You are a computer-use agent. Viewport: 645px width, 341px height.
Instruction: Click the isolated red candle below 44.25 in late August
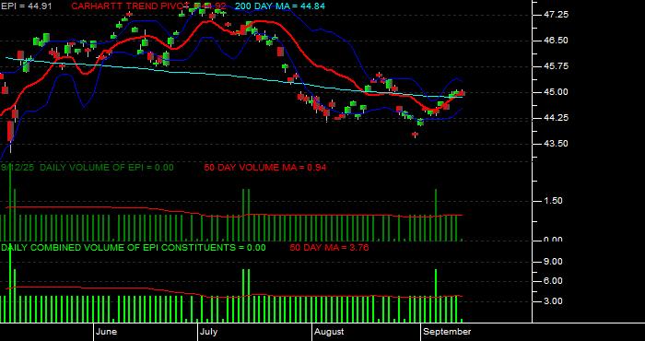tap(415, 135)
